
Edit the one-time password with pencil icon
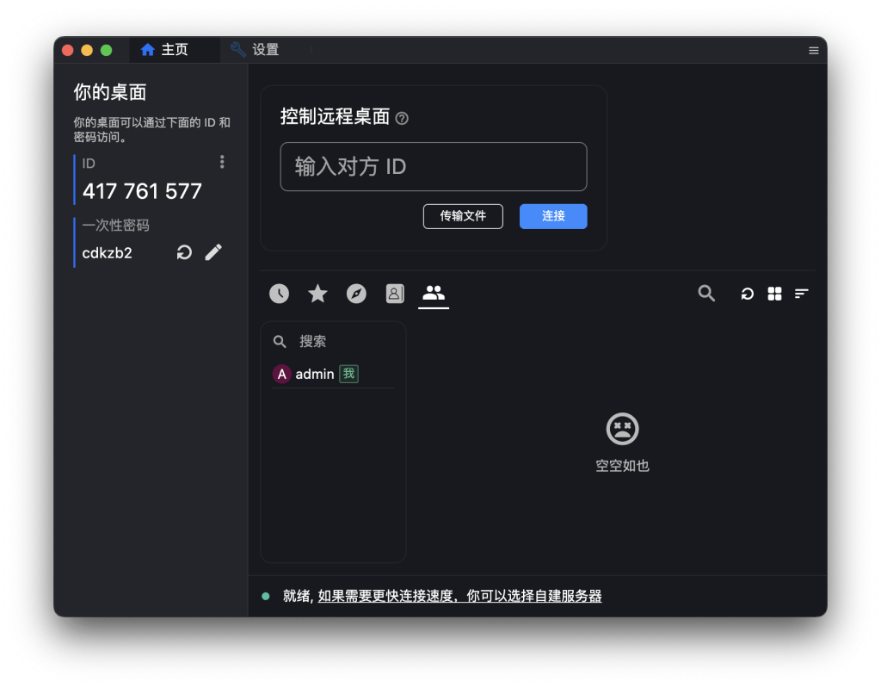click(x=213, y=252)
